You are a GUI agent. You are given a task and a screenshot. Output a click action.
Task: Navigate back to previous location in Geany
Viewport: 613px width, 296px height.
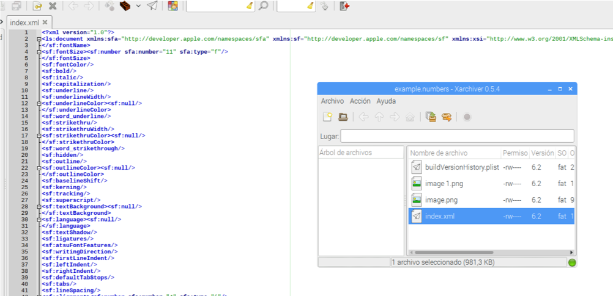pos(73,6)
